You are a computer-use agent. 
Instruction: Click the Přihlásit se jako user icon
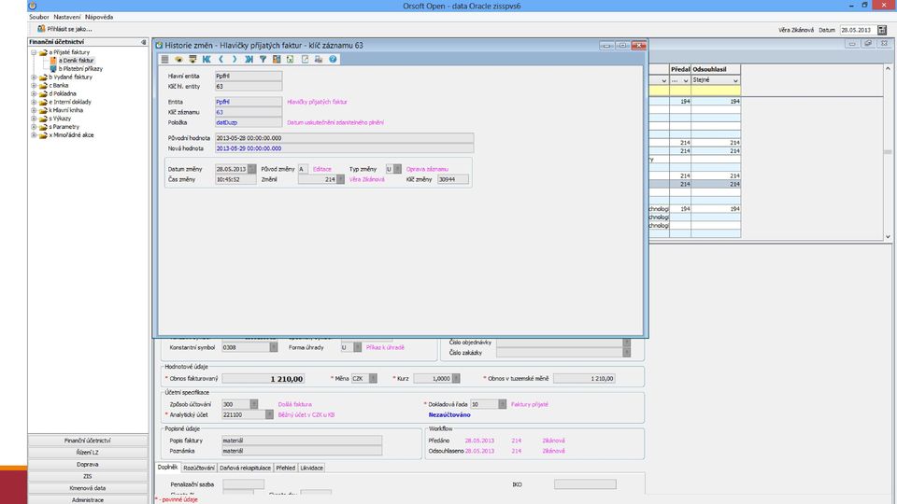(41, 29)
